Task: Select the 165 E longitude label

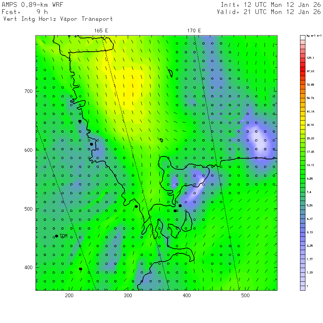Action: point(101,31)
